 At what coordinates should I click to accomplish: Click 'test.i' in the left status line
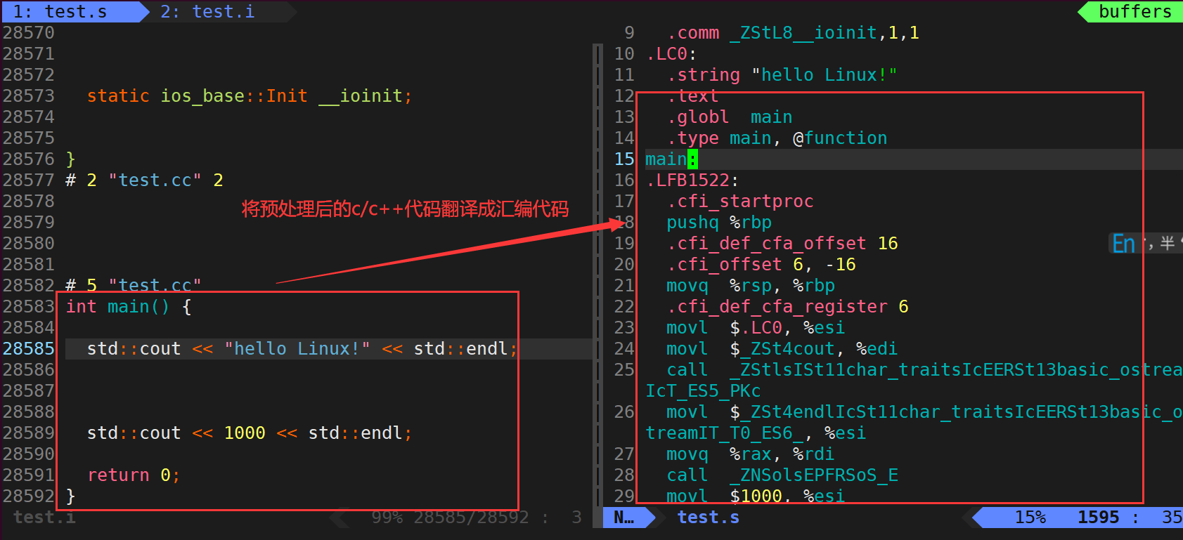(x=44, y=518)
